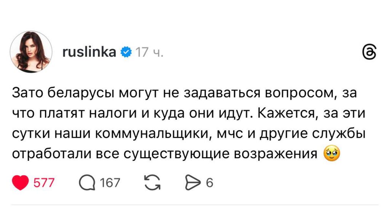View the 577 likes count
Image resolution: width=390 pixels, height=214 pixels.
point(44,183)
